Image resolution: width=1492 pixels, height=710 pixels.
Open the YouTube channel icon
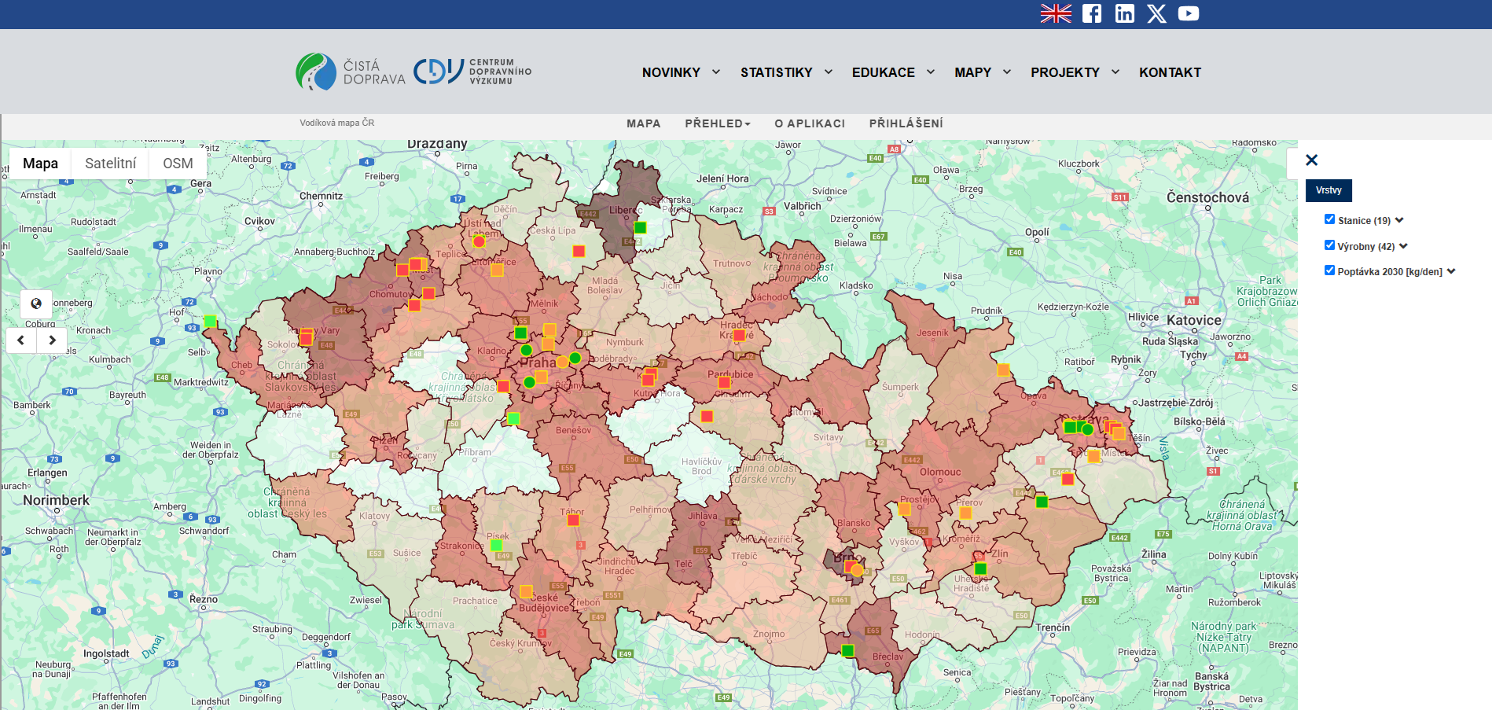click(1189, 13)
